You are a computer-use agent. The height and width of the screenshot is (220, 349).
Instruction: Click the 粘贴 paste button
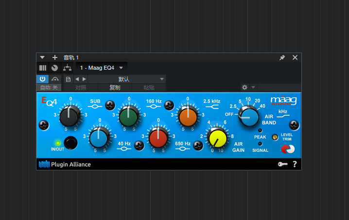[x=149, y=88]
